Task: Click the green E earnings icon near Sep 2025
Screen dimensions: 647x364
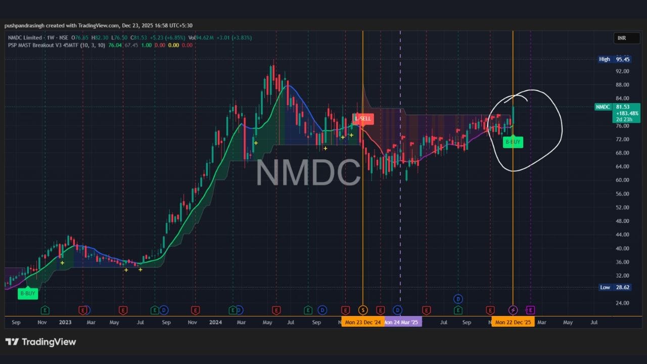Action: [457, 310]
